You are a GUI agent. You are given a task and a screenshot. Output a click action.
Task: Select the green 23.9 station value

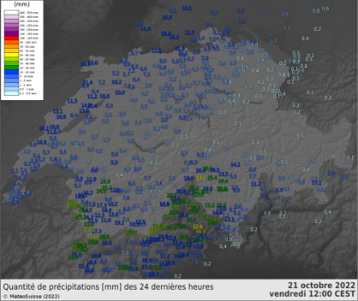pos(105,181)
